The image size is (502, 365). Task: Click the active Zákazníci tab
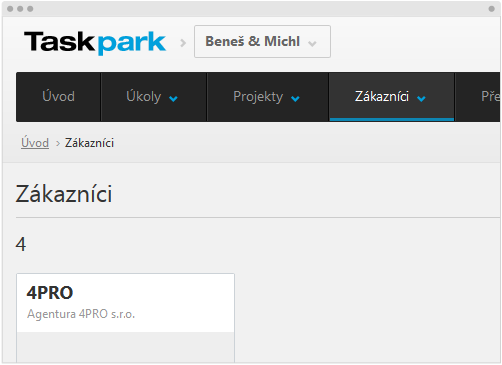(391, 96)
